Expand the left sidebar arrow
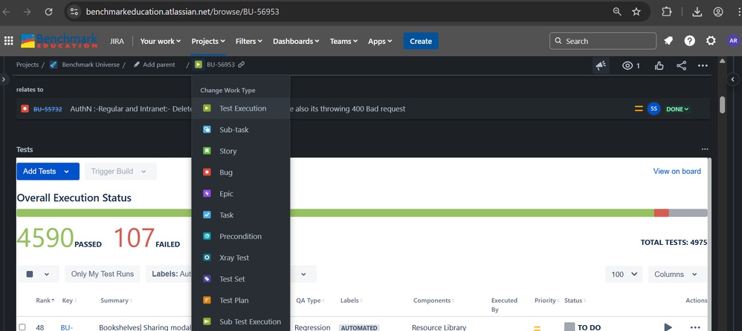This screenshot has width=742, height=331. click(3, 79)
